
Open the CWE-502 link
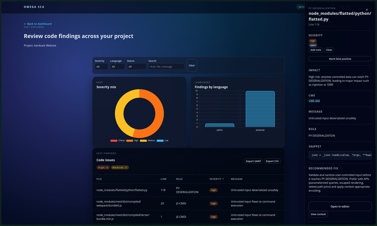(314, 101)
